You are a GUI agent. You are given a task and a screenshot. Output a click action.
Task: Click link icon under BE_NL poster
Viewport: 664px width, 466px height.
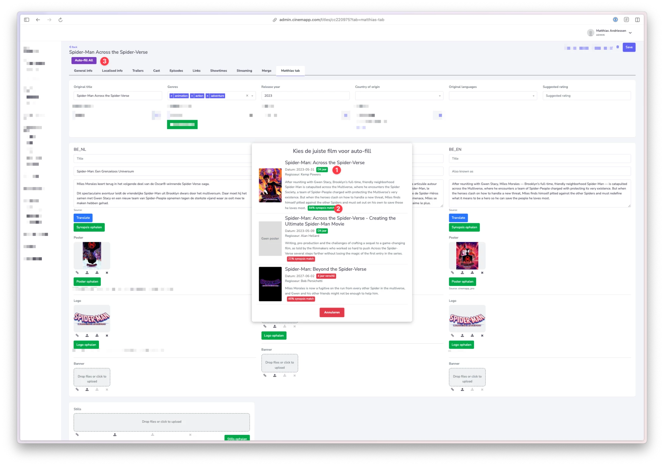point(77,273)
